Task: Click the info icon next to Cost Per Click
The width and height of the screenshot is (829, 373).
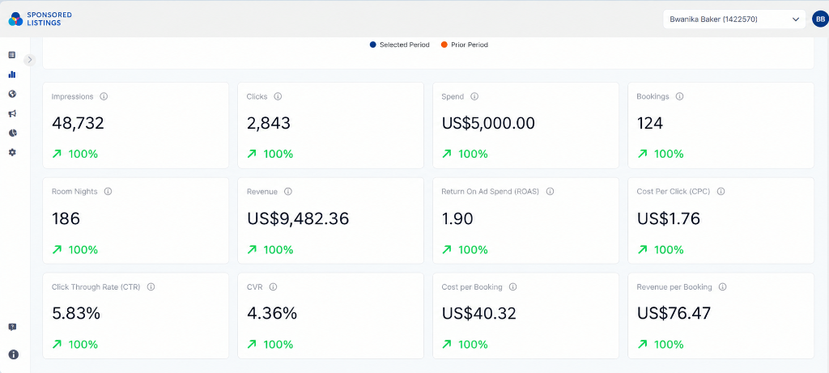Action: [x=721, y=192]
